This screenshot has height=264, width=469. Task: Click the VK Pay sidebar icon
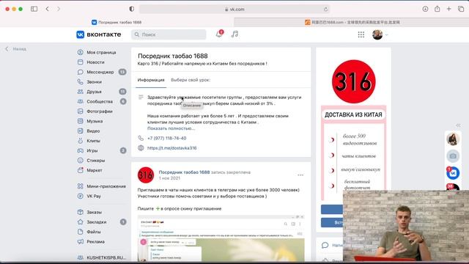click(80, 196)
